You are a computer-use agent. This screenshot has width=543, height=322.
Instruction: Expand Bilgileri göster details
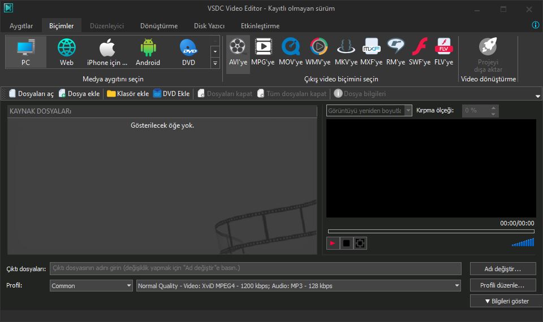(507, 301)
